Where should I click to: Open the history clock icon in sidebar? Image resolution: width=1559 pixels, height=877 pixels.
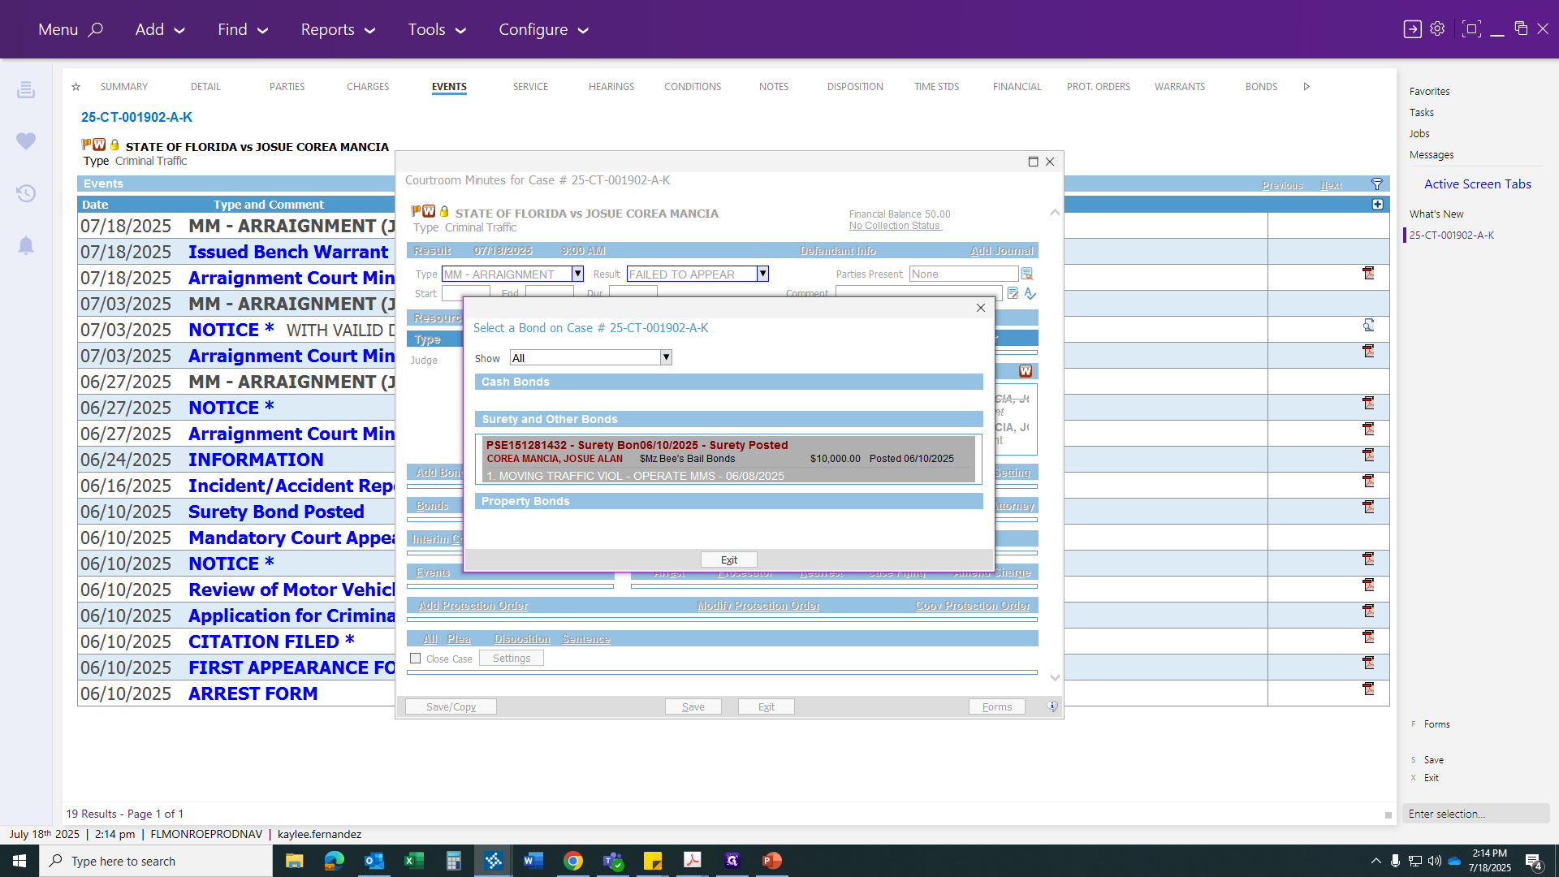pos(26,193)
